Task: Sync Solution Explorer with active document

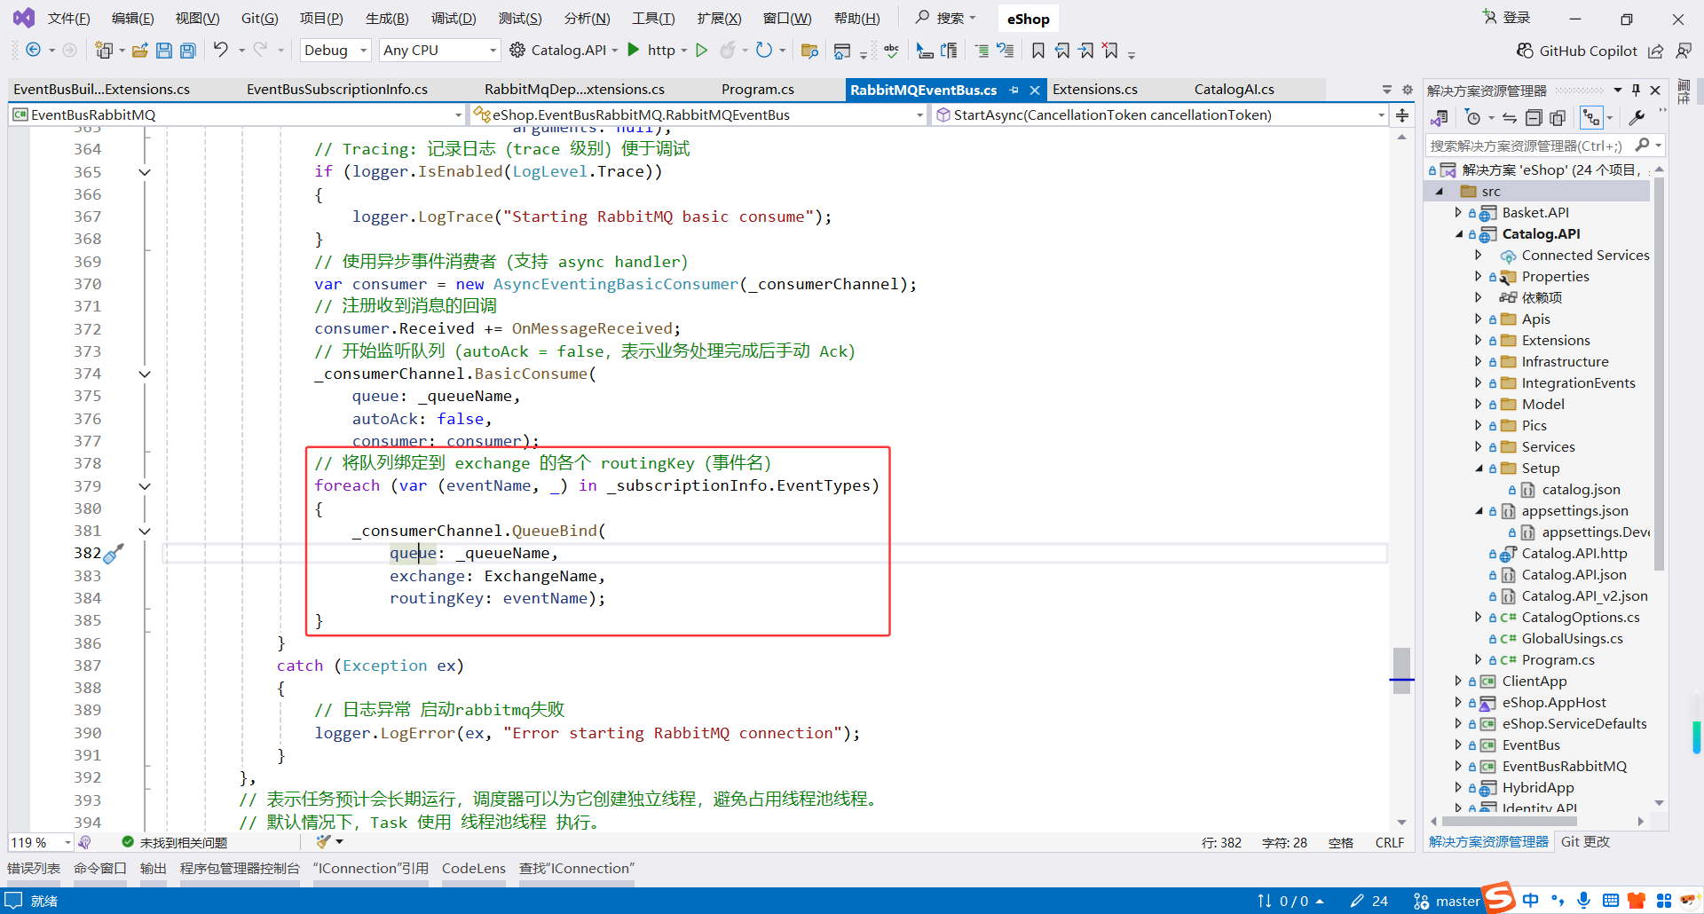Action: pos(1509,116)
